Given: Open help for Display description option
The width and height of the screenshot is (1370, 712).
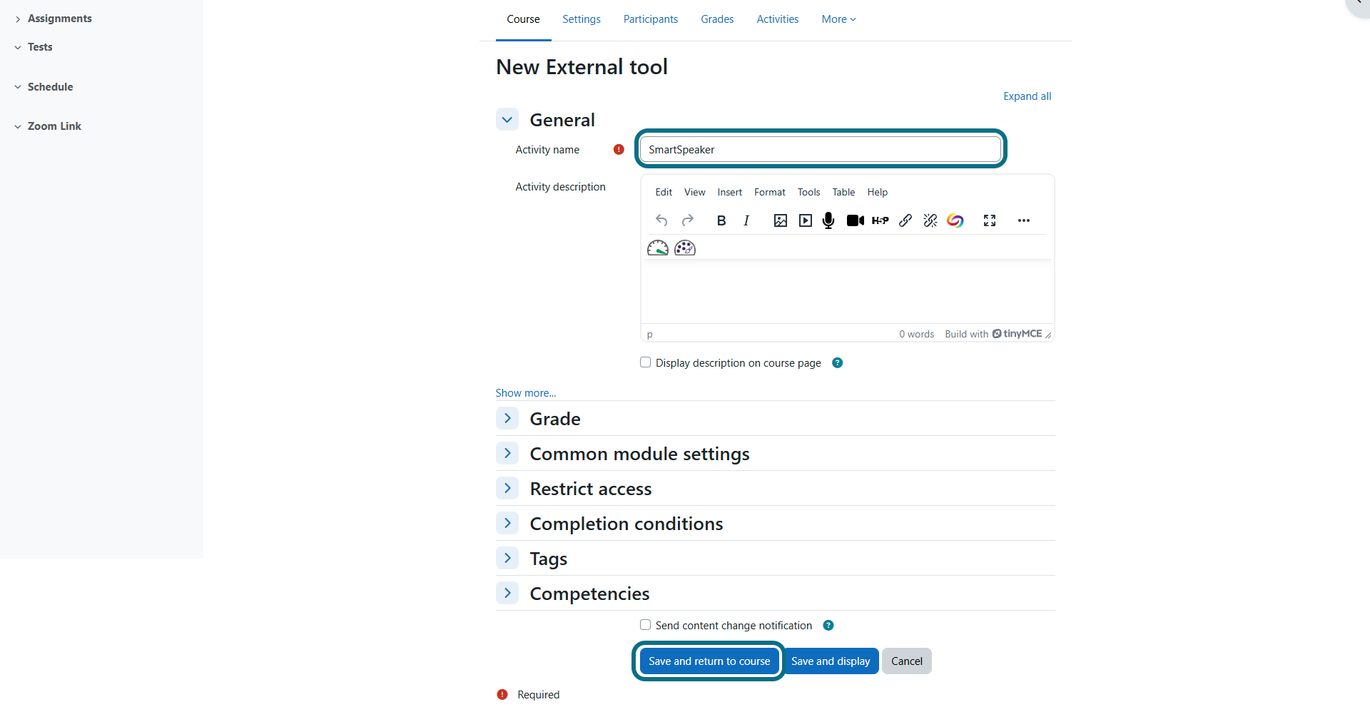Looking at the screenshot, I should (x=838, y=363).
